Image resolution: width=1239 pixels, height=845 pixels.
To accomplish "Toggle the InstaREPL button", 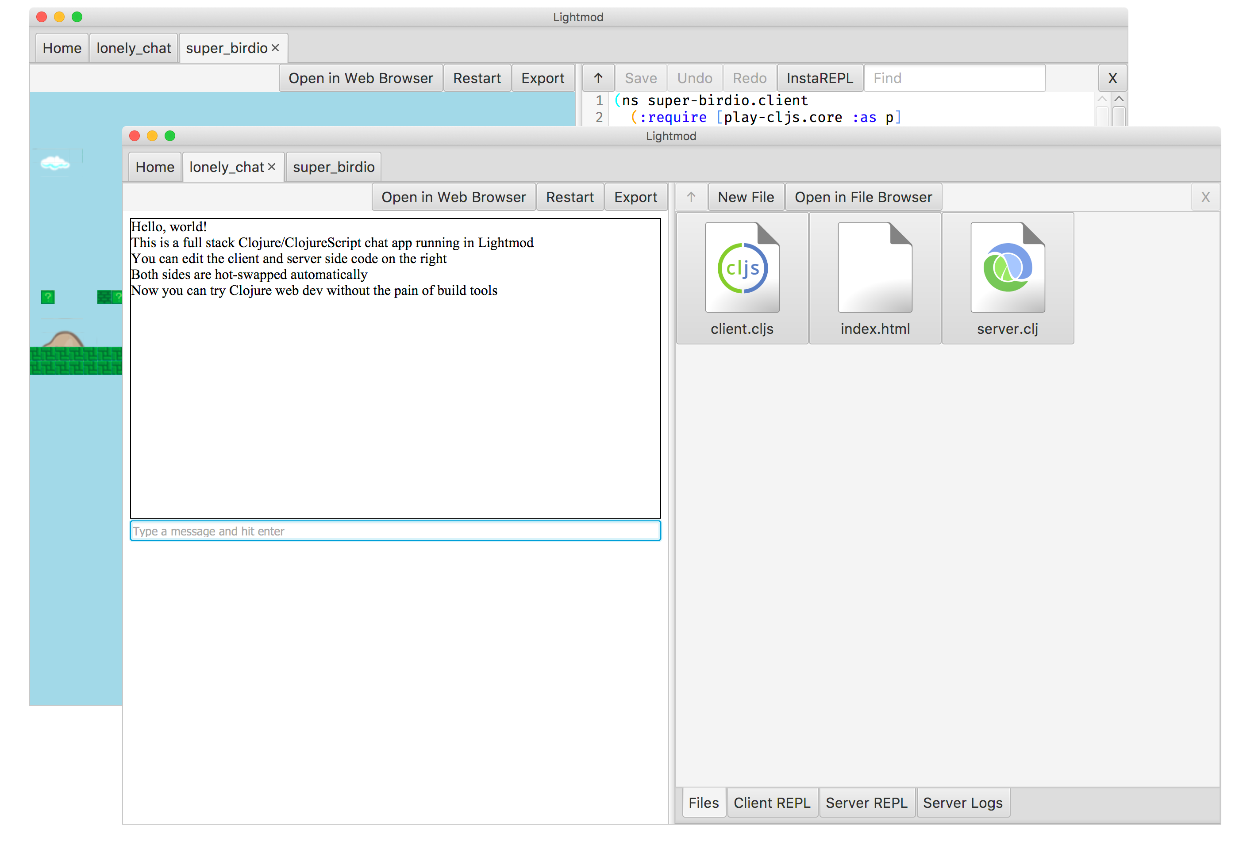I will coord(820,78).
